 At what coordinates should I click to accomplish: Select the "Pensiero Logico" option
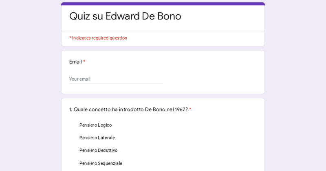point(95,125)
